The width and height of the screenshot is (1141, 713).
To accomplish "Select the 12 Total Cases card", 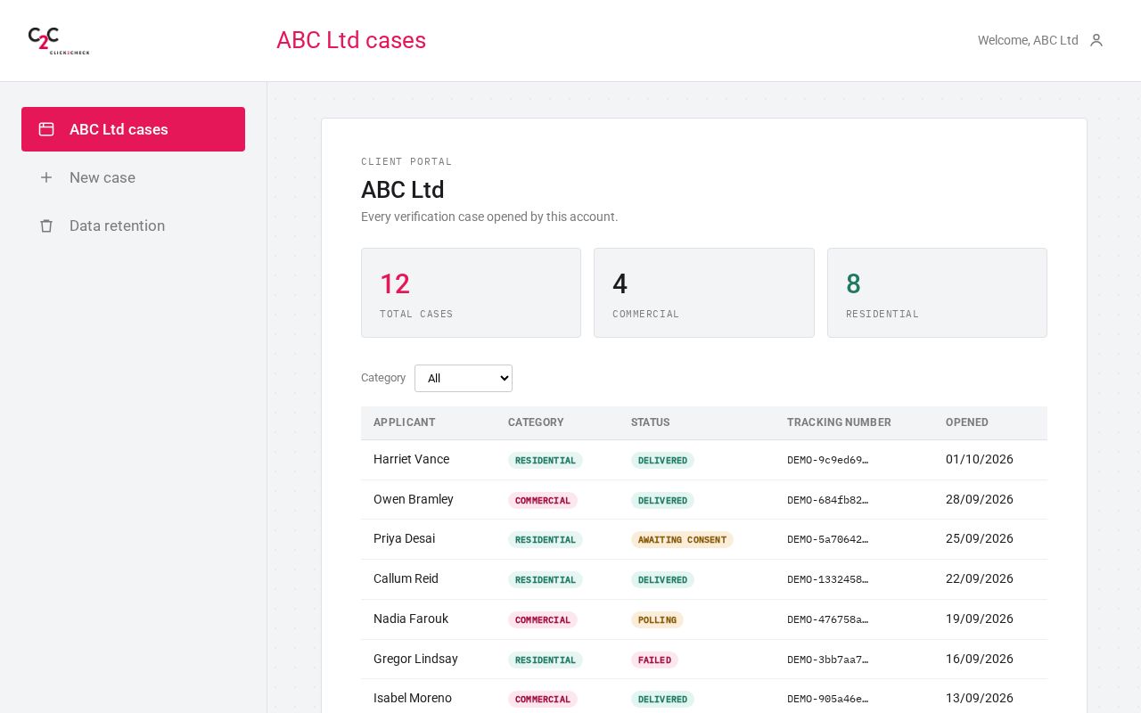I will click(471, 292).
